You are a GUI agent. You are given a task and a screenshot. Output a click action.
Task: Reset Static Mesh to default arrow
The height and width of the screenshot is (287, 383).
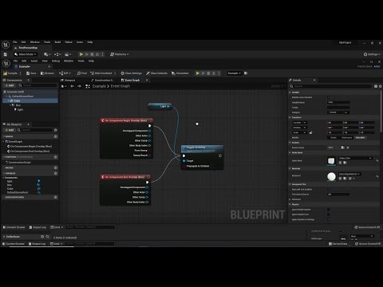(377, 161)
